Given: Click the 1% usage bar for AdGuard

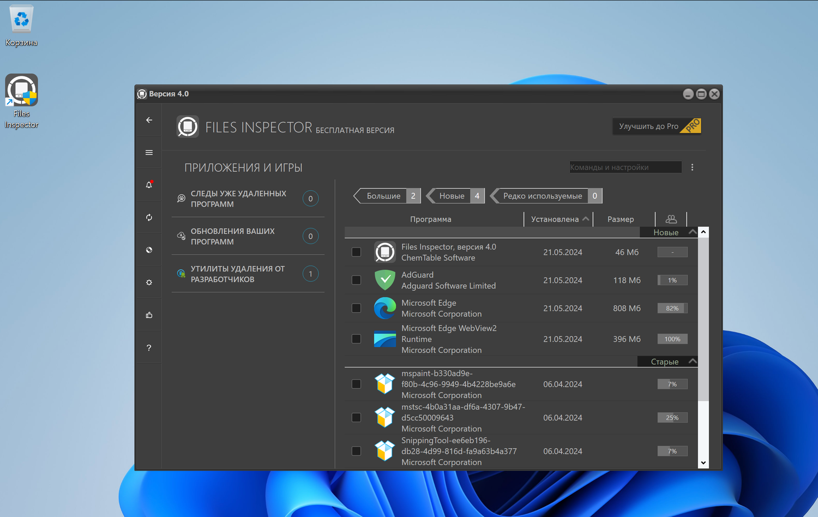Looking at the screenshot, I should [672, 280].
